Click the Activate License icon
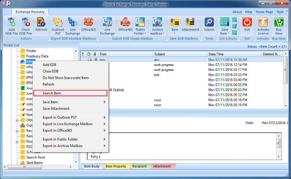Image resolution: width=291 pixels, height=179 pixels. coord(263,23)
